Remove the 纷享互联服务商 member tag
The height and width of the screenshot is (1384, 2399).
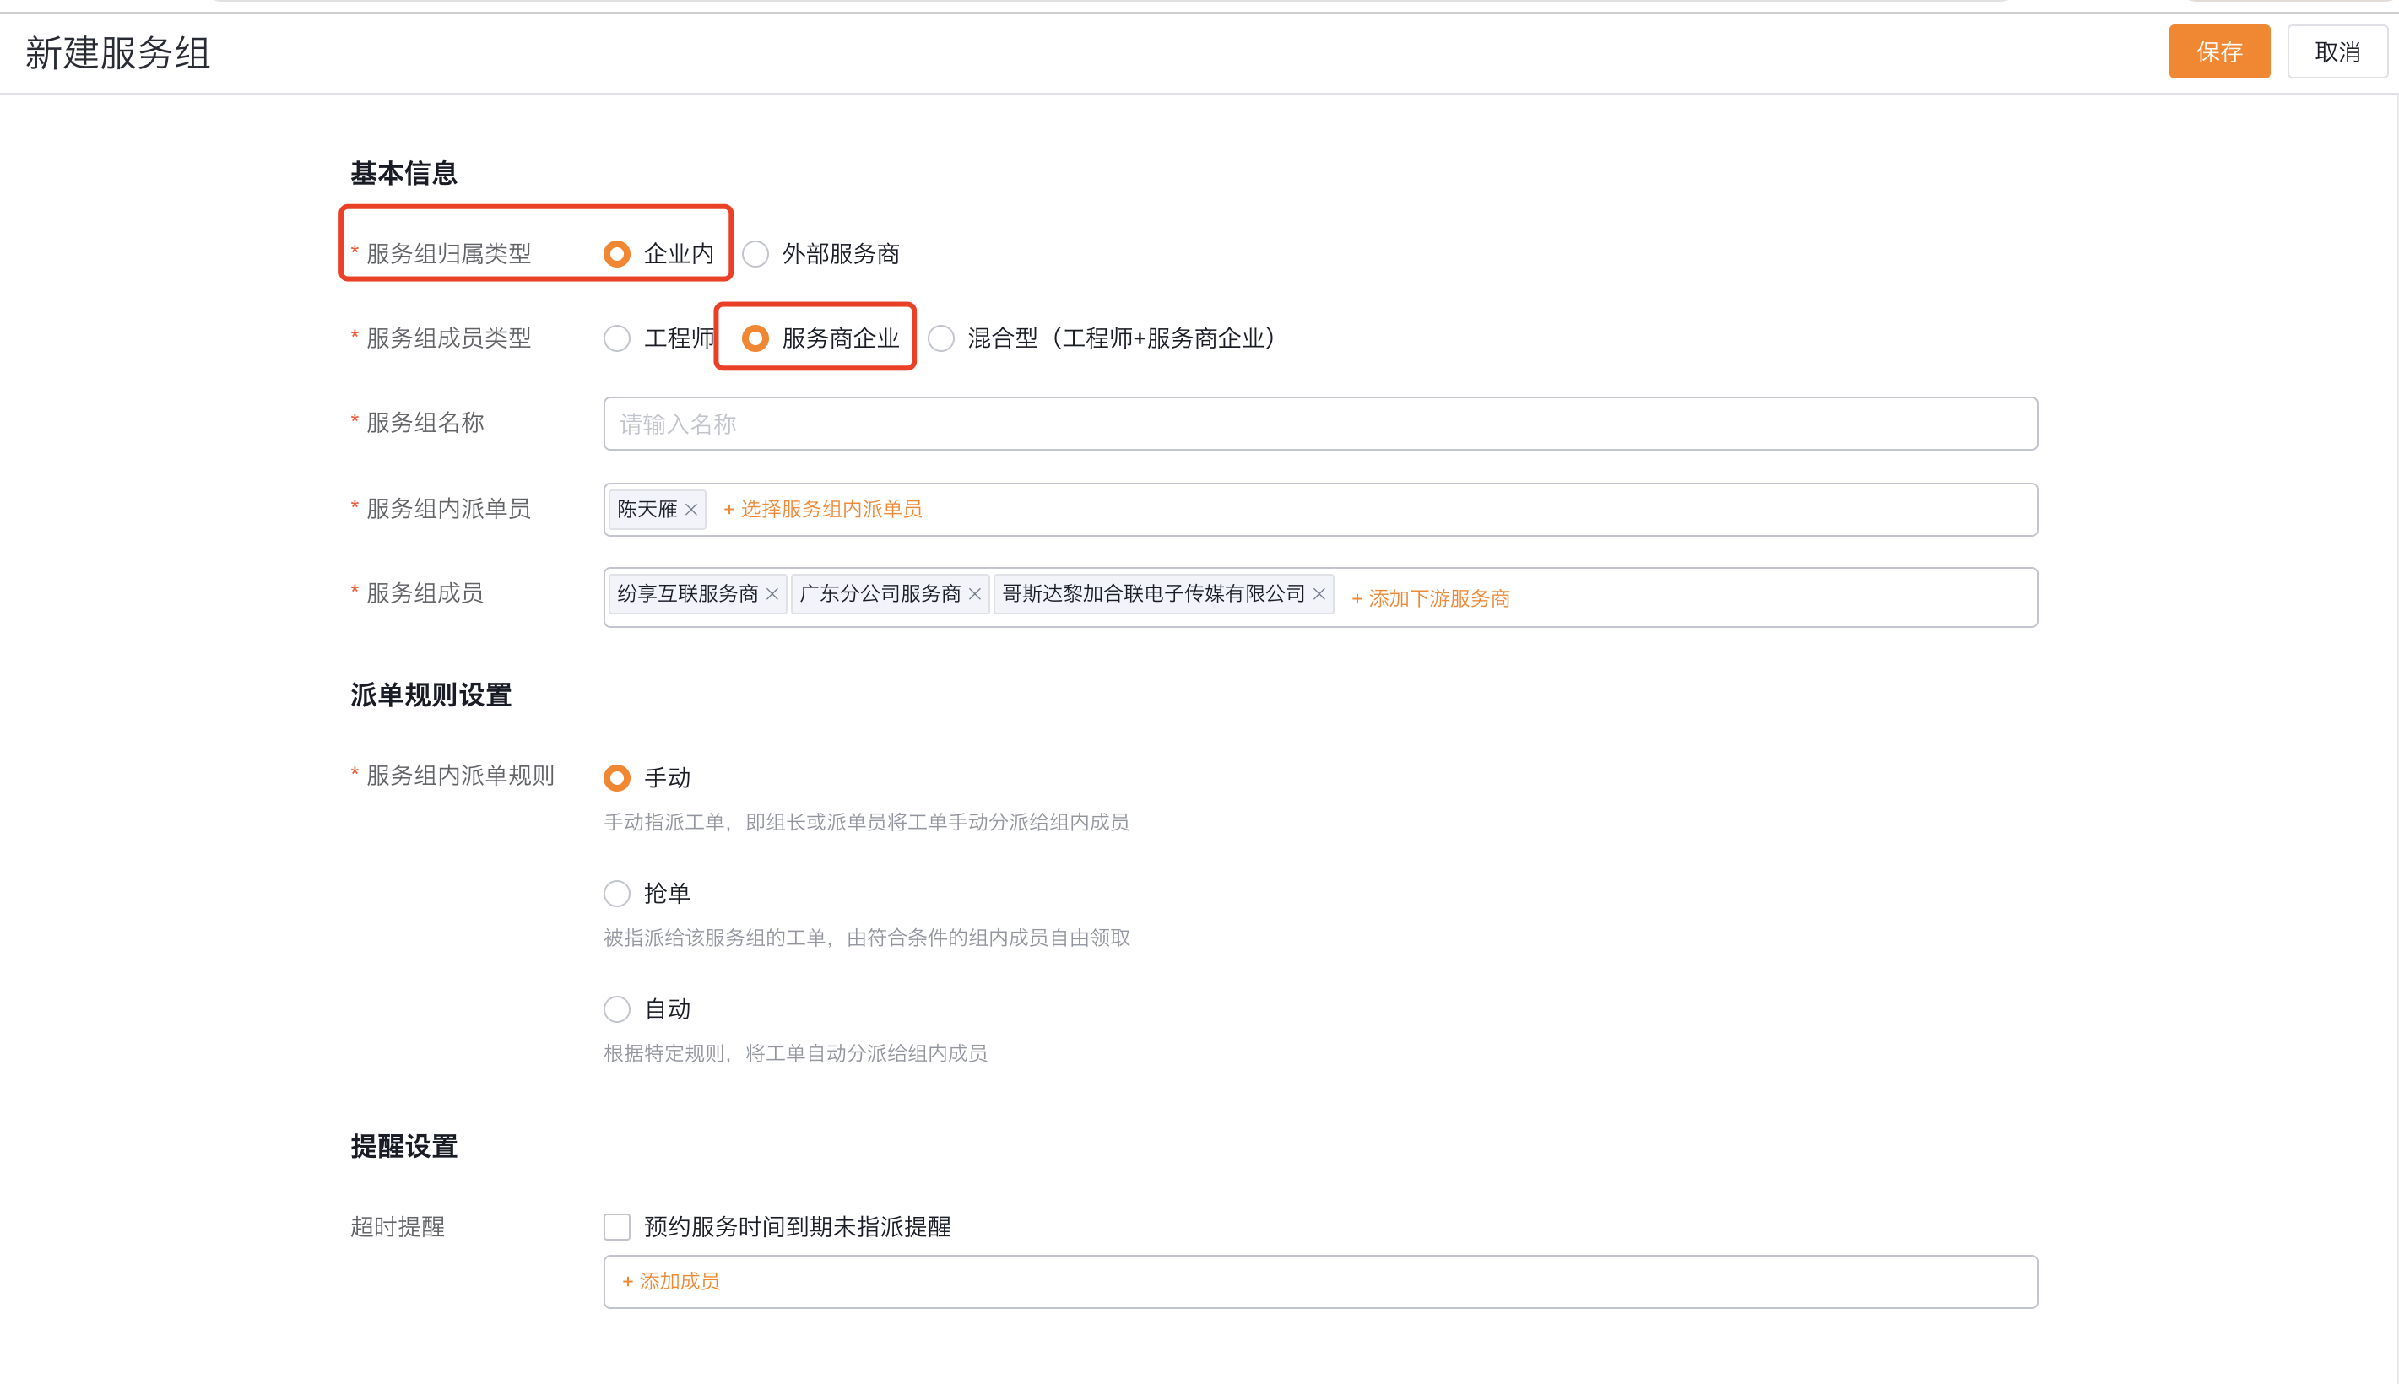[772, 594]
